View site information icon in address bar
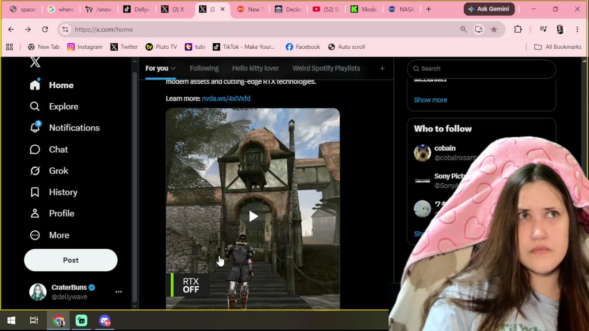Image resolution: width=589 pixels, height=331 pixels. [x=65, y=29]
